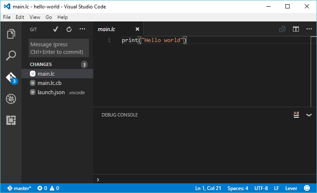The width and height of the screenshot is (317, 193).
Task: Change the Lever language mode
Action: (x=291, y=188)
